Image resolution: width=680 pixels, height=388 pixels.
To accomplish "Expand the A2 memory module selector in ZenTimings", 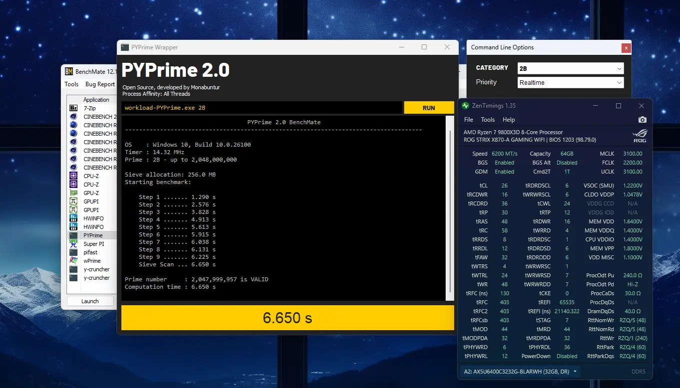I will [x=520, y=372].
